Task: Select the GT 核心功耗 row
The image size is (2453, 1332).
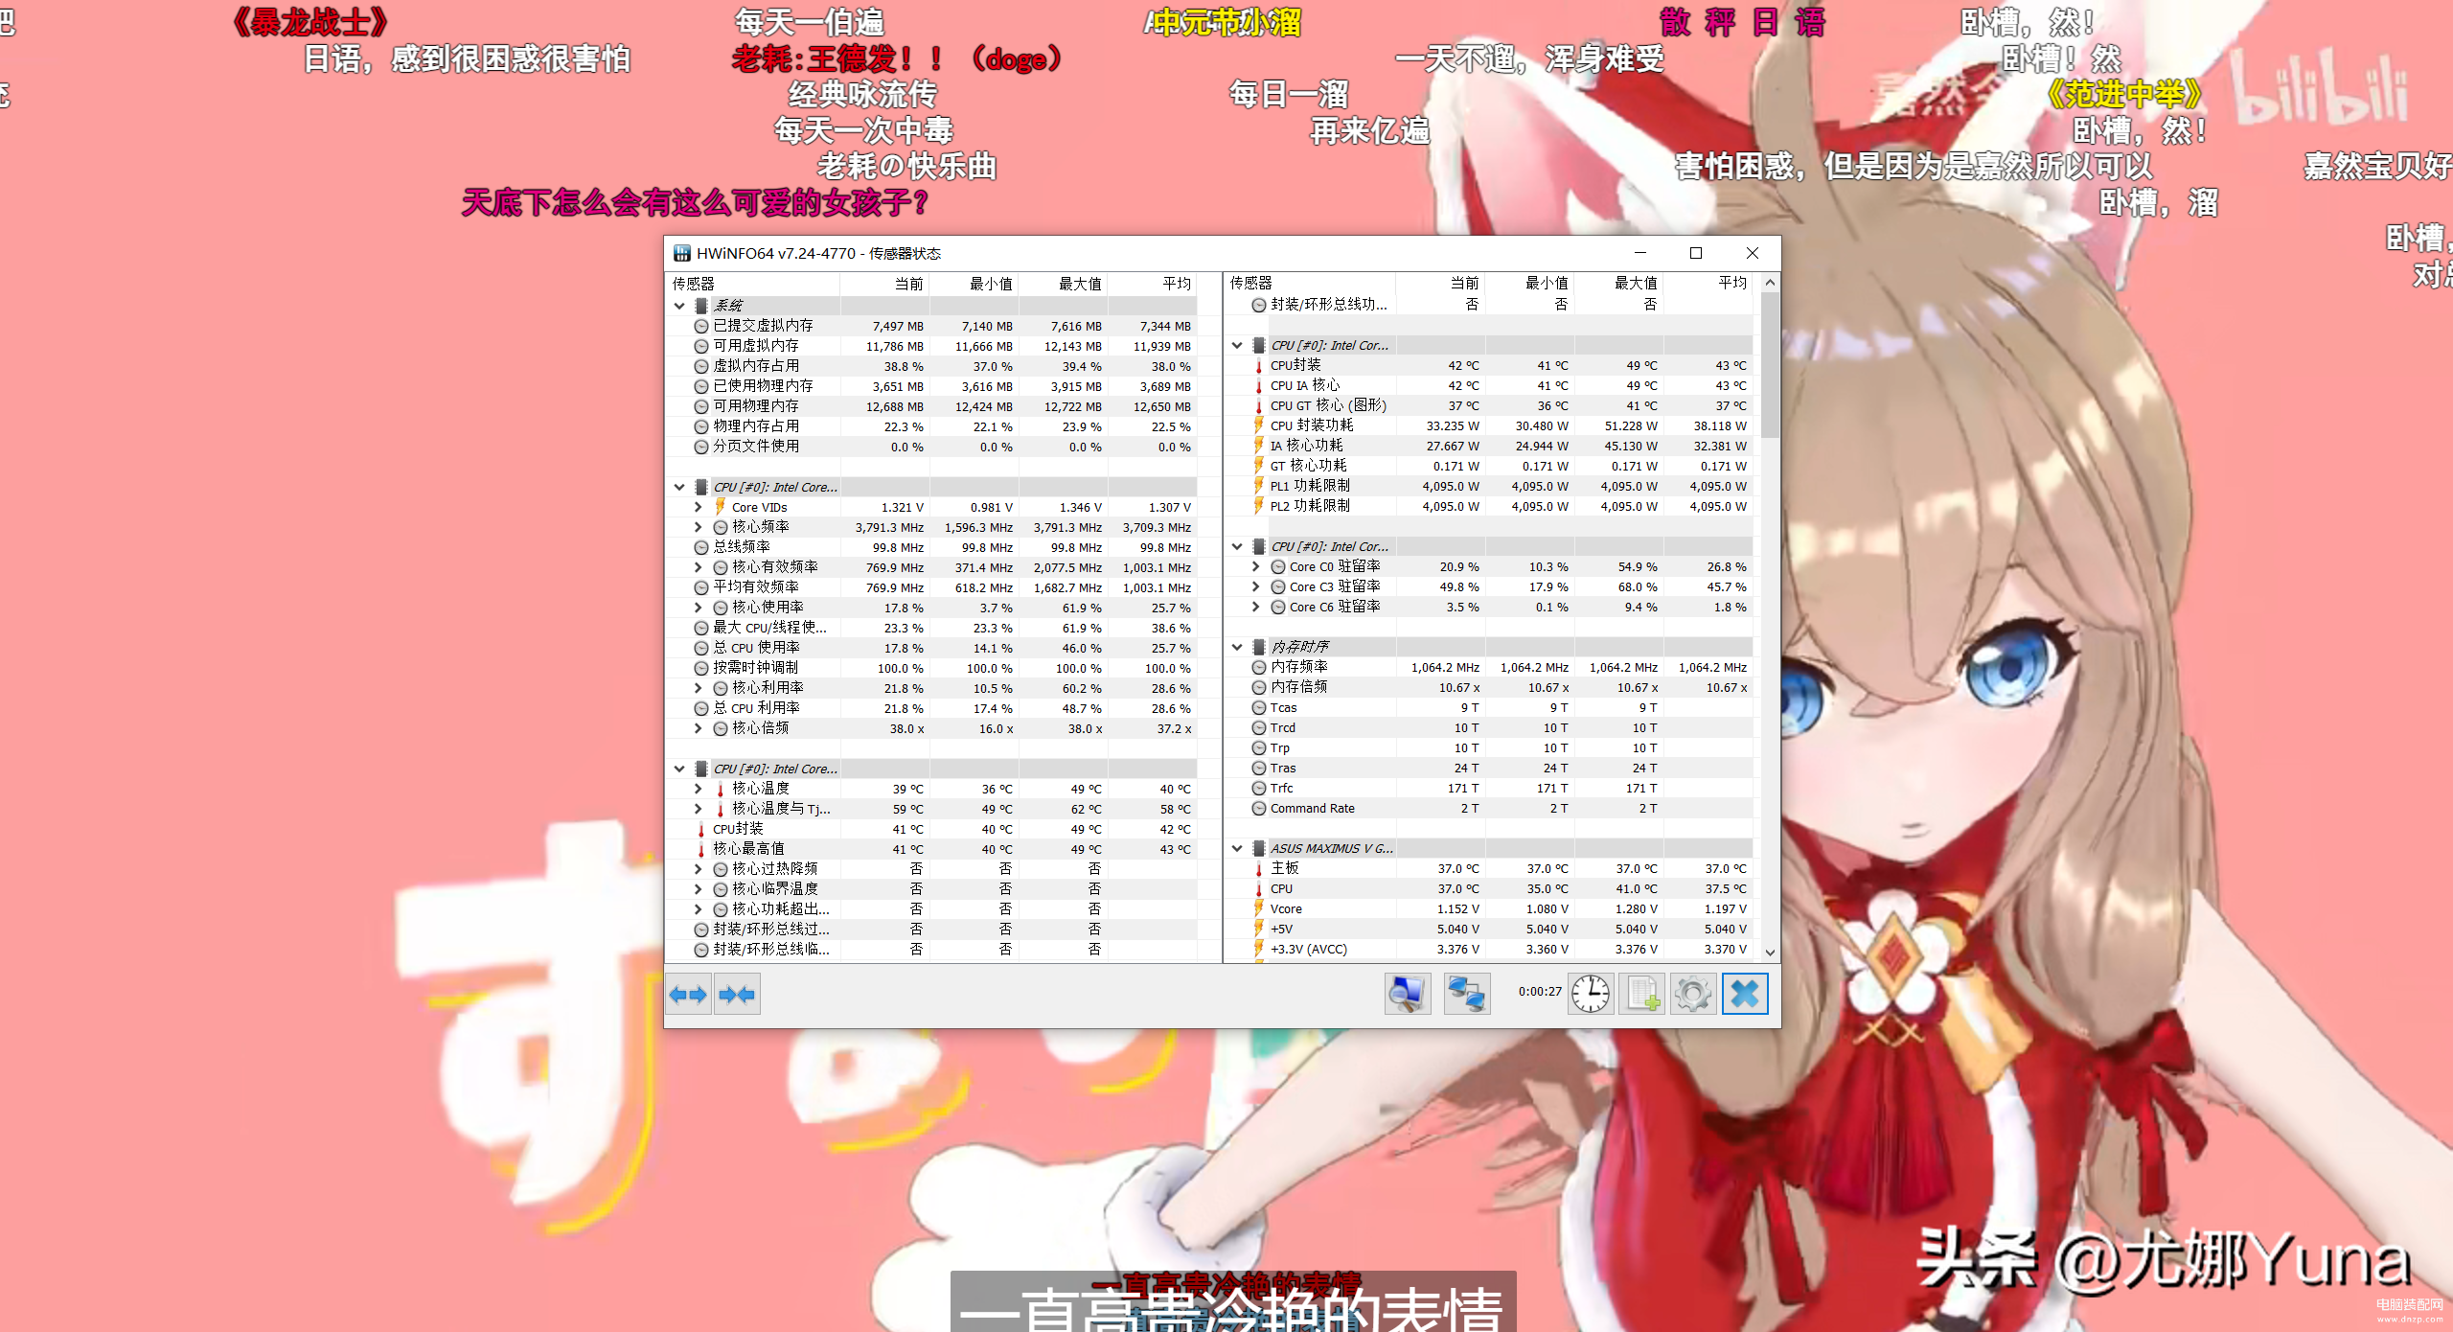Action: click(1489, 466)
